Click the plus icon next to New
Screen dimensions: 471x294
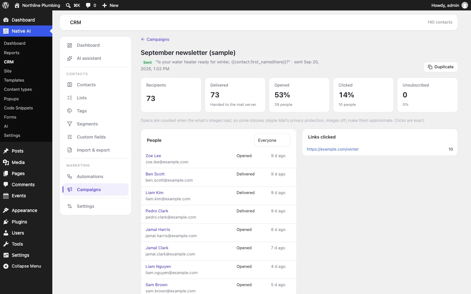(x=104, y=5)
